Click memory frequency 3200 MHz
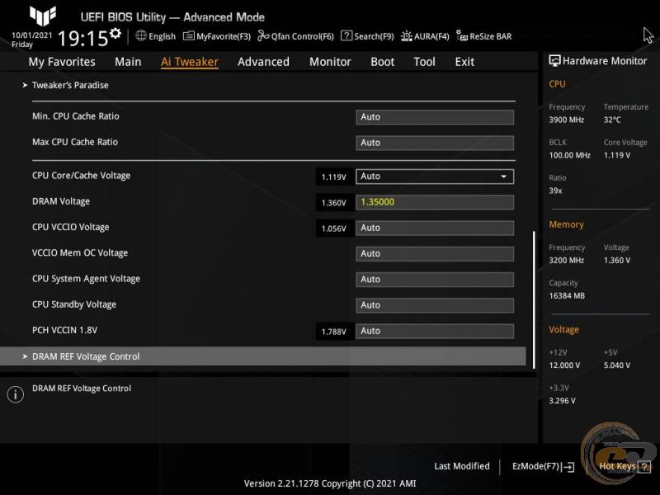 [566, 260]
